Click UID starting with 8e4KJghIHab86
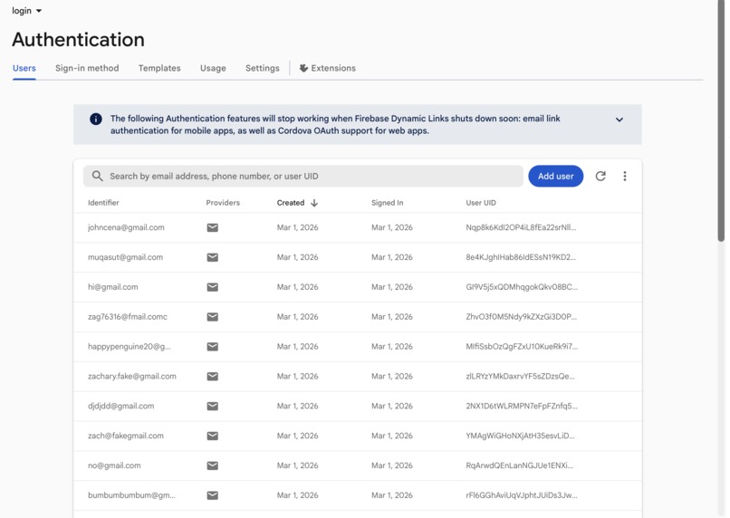The image size is (730, 518). point(521,257)
